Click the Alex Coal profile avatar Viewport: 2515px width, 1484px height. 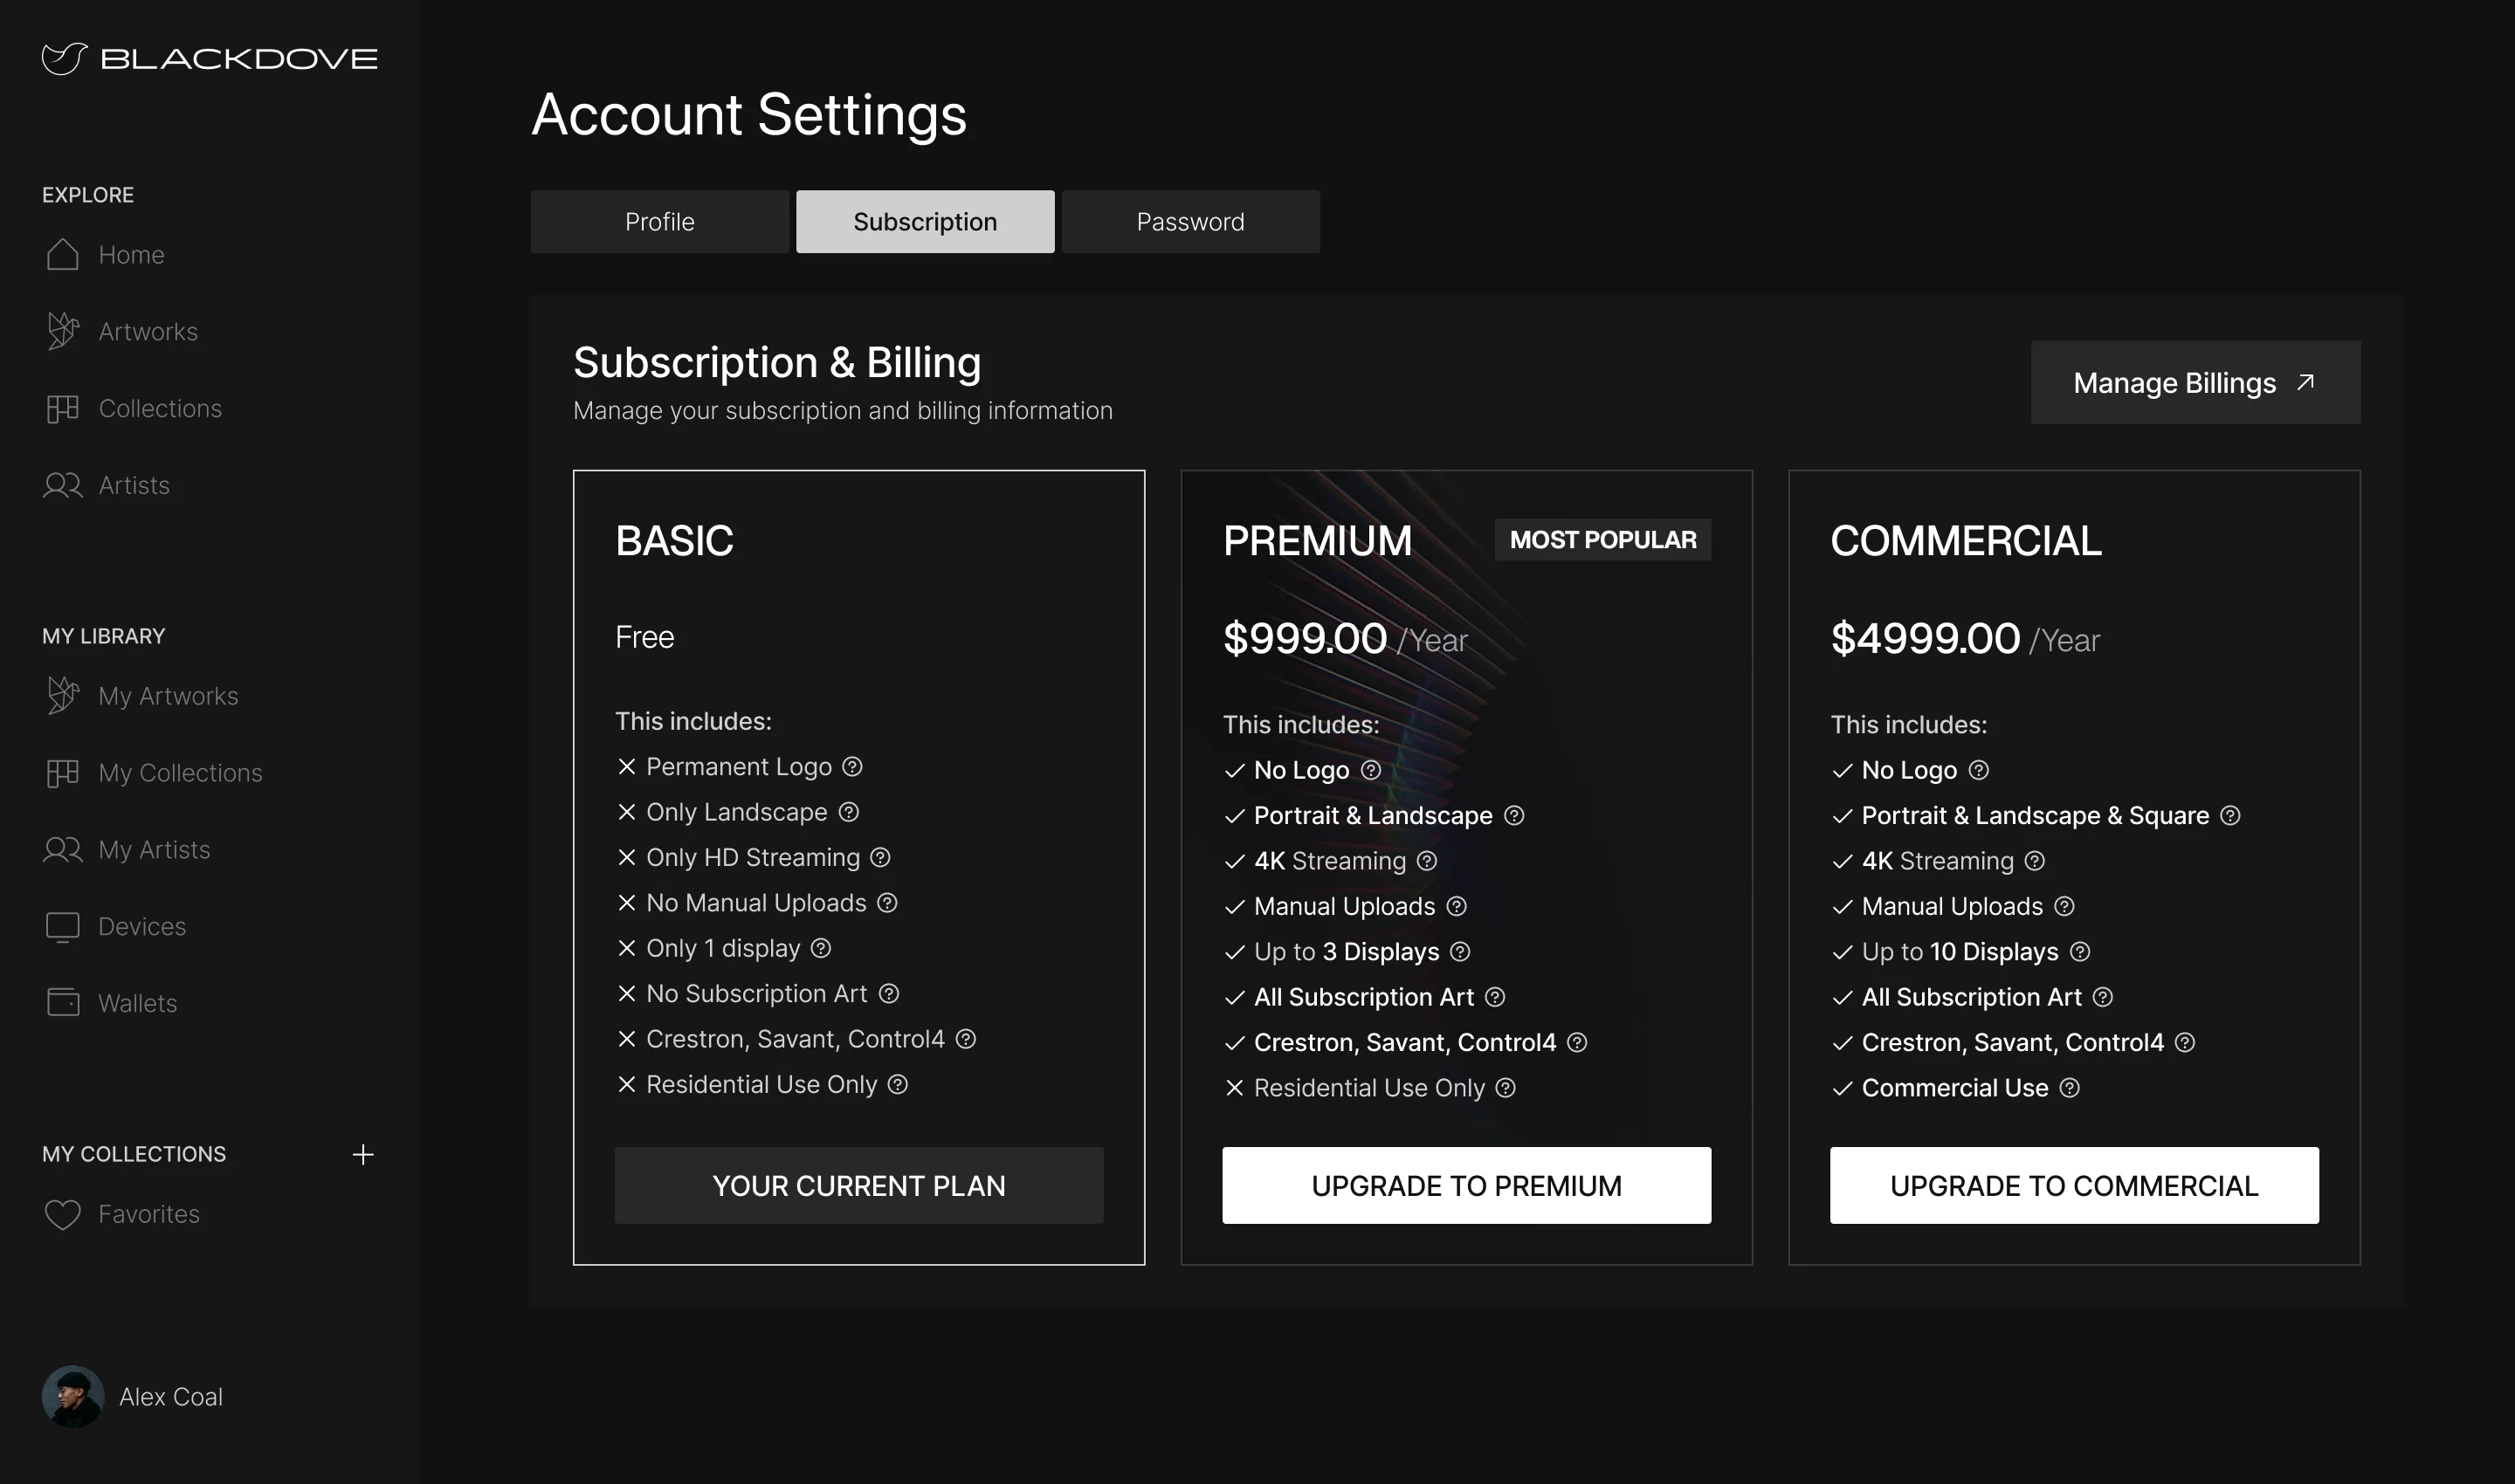[x=73, y=1396]
